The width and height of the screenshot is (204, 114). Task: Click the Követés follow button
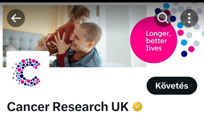172,86
